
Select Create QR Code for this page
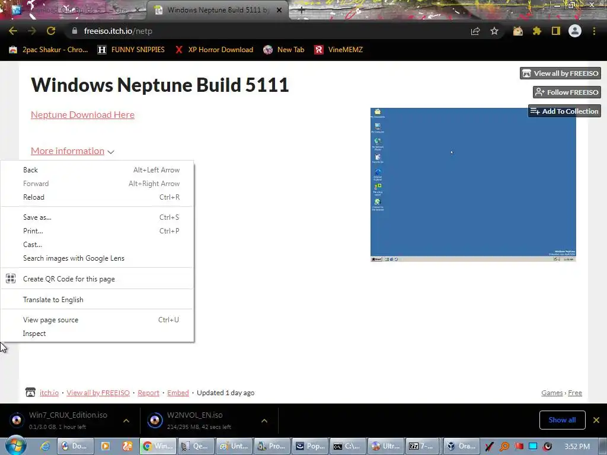(97, 278)
